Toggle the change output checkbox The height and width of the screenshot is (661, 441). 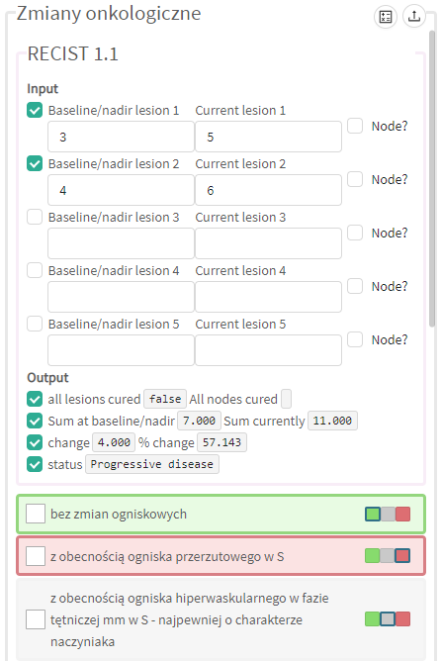(x=35, y=442)
